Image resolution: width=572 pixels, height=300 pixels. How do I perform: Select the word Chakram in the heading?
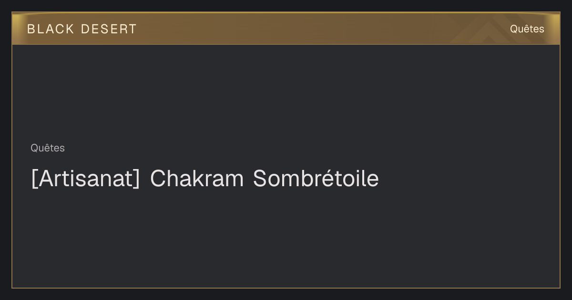197,179
